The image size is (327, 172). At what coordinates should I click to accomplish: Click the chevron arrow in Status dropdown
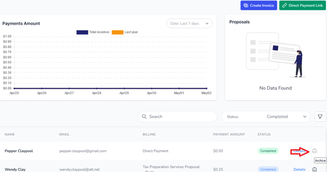305,117
